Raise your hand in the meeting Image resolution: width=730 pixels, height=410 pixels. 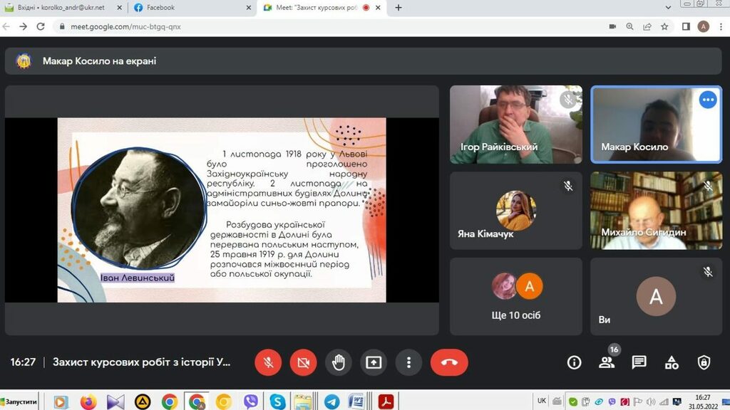(339, 362)
